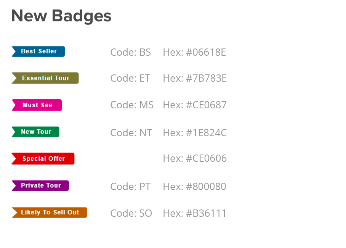Click the Hex: #CE0687 text
This screenshot has width=346, height=248.
tap(195, 105)
